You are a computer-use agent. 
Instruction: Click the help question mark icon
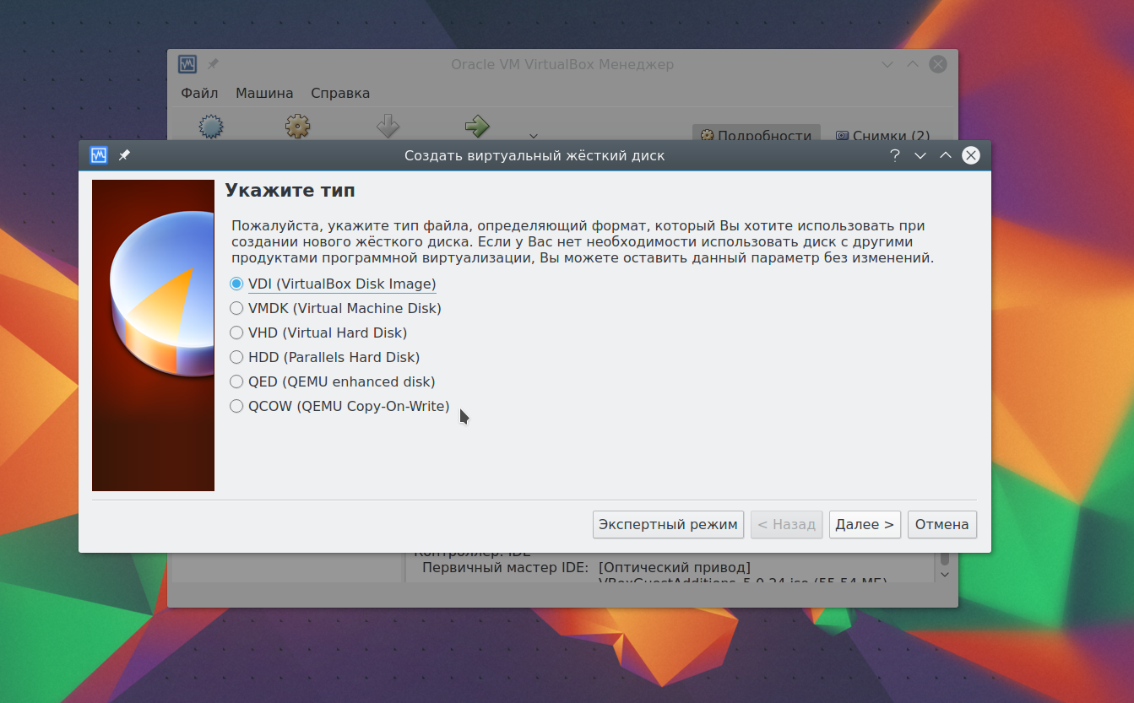point(894,155)
